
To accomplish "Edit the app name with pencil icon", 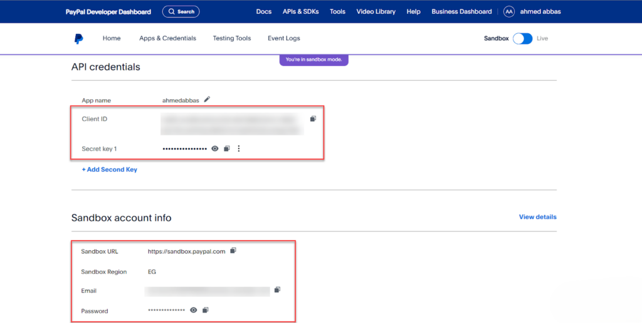I will [207, 100].
